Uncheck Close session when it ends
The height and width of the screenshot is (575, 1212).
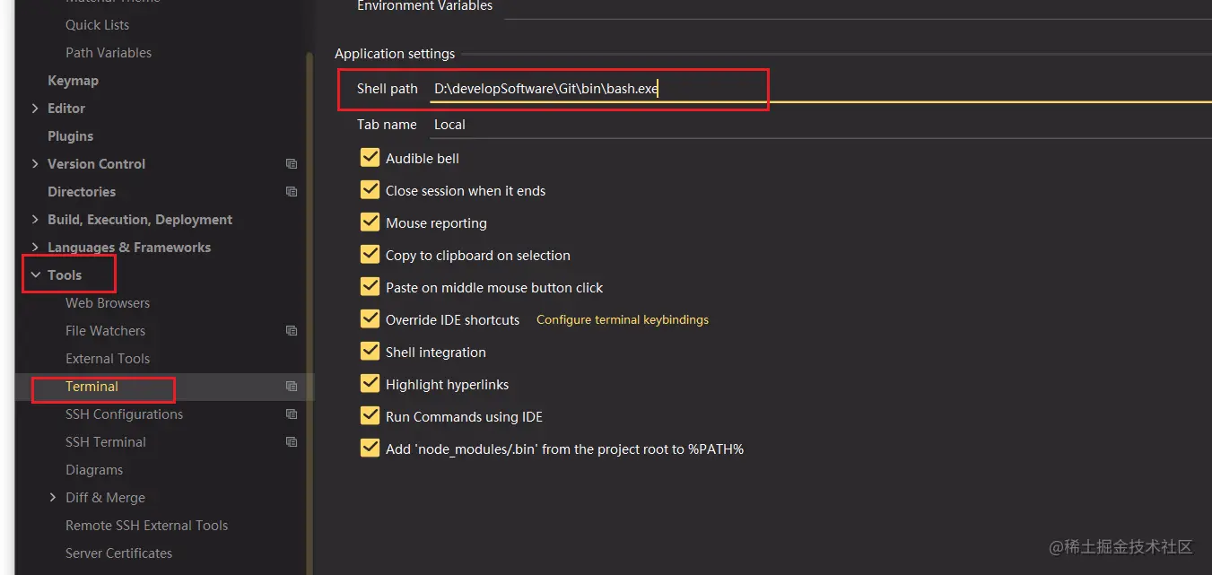(x=370, y=190)
